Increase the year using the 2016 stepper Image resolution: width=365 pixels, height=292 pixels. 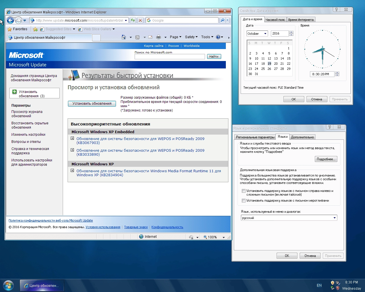point(291,32)
